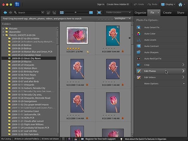The height and width of the screenshot is (141, 188).
Task: Select the framed pink rose thumbnail
Action: pyautogui.click(x=77, y=35)
